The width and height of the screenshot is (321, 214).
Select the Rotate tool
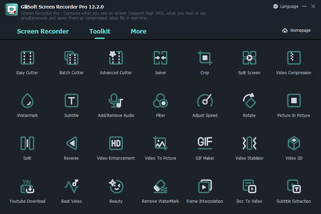coord(249,104)
